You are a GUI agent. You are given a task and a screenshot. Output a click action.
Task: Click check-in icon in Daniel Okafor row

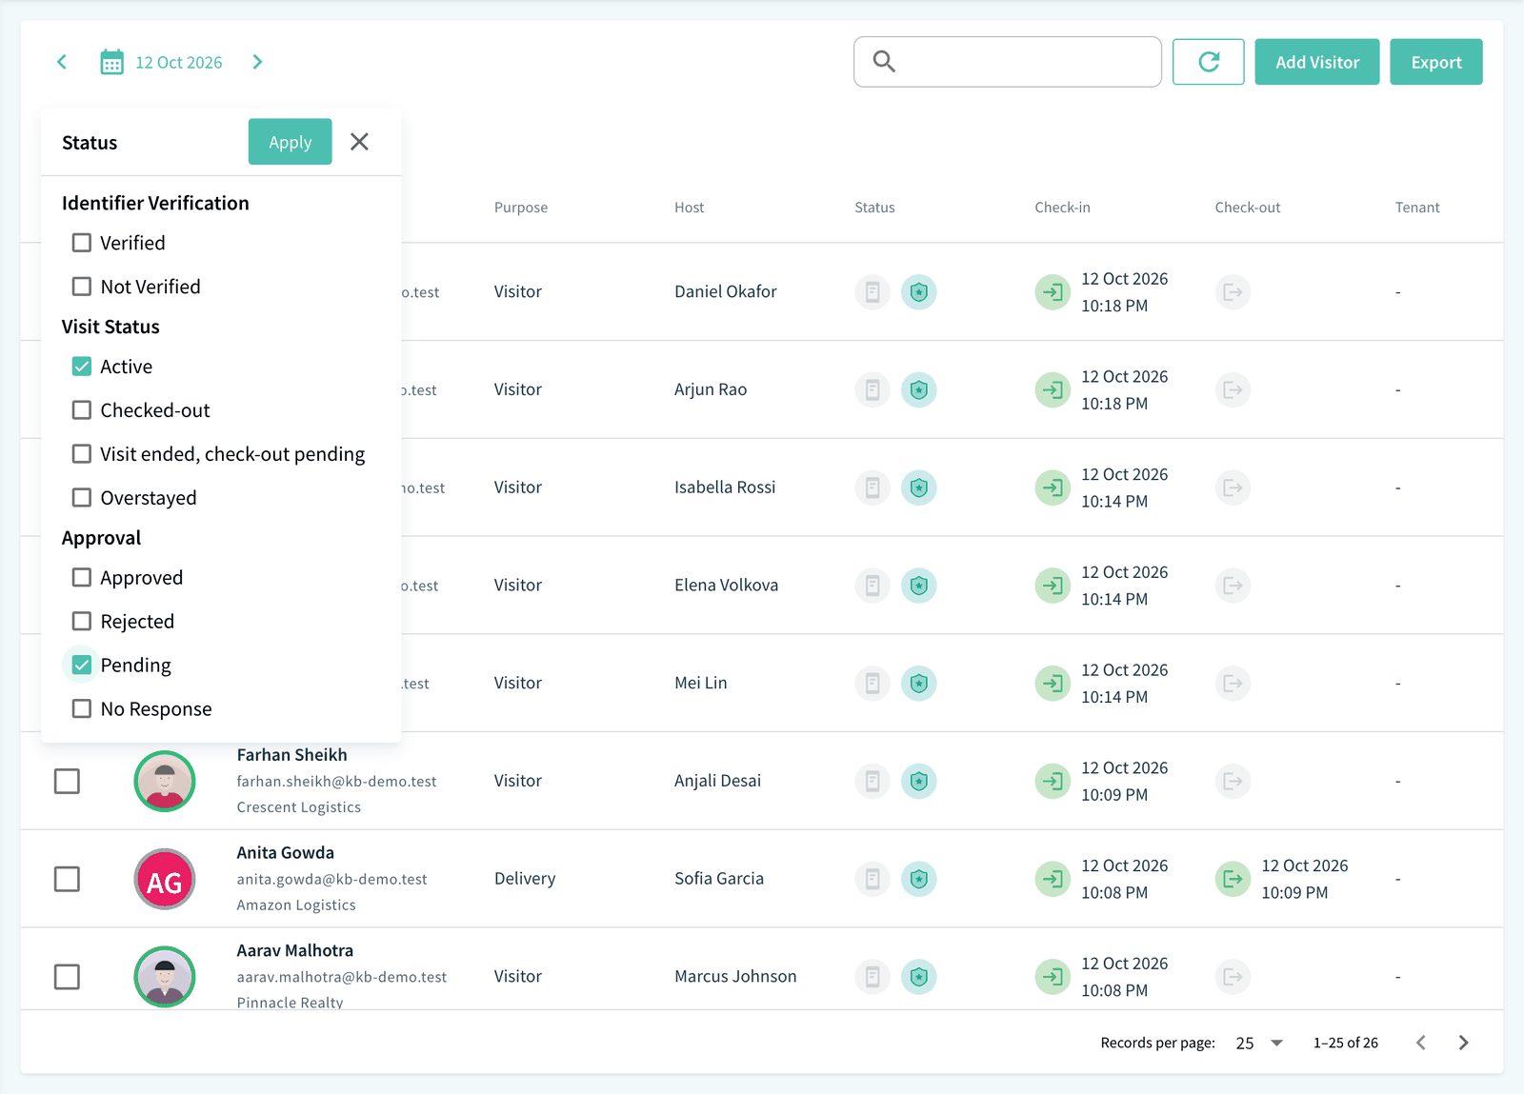coord(1053,291)
